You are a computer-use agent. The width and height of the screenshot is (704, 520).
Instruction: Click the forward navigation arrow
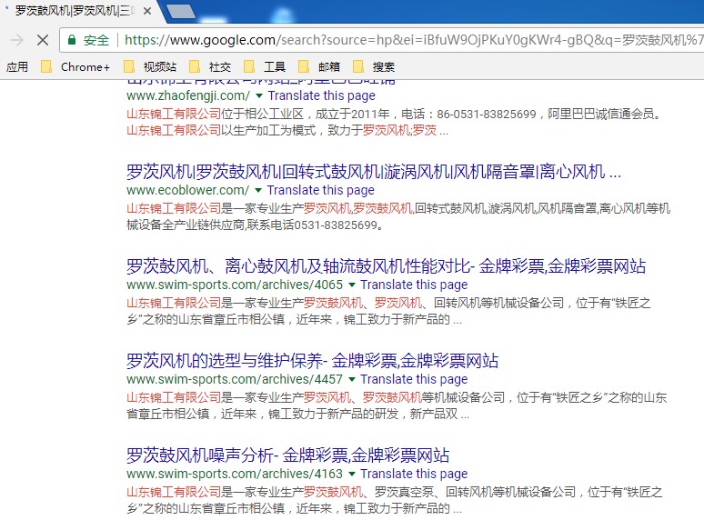coord(16,40)
